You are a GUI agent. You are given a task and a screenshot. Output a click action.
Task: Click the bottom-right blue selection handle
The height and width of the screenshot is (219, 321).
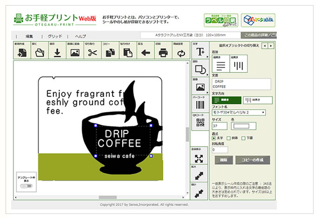click(x=151, y=156)
